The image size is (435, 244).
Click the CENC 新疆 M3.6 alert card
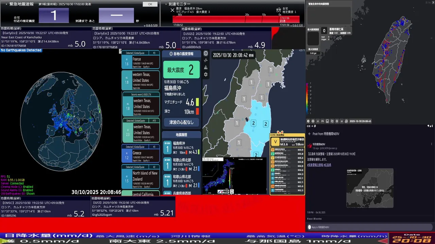point(287,142)
